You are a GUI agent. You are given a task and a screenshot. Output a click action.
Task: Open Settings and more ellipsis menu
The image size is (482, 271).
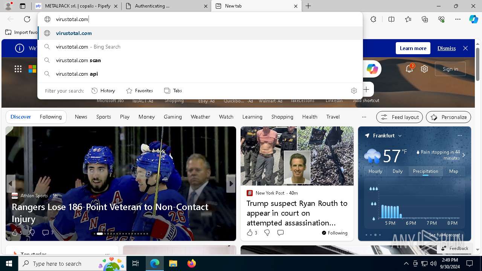(x=458, y=19)
